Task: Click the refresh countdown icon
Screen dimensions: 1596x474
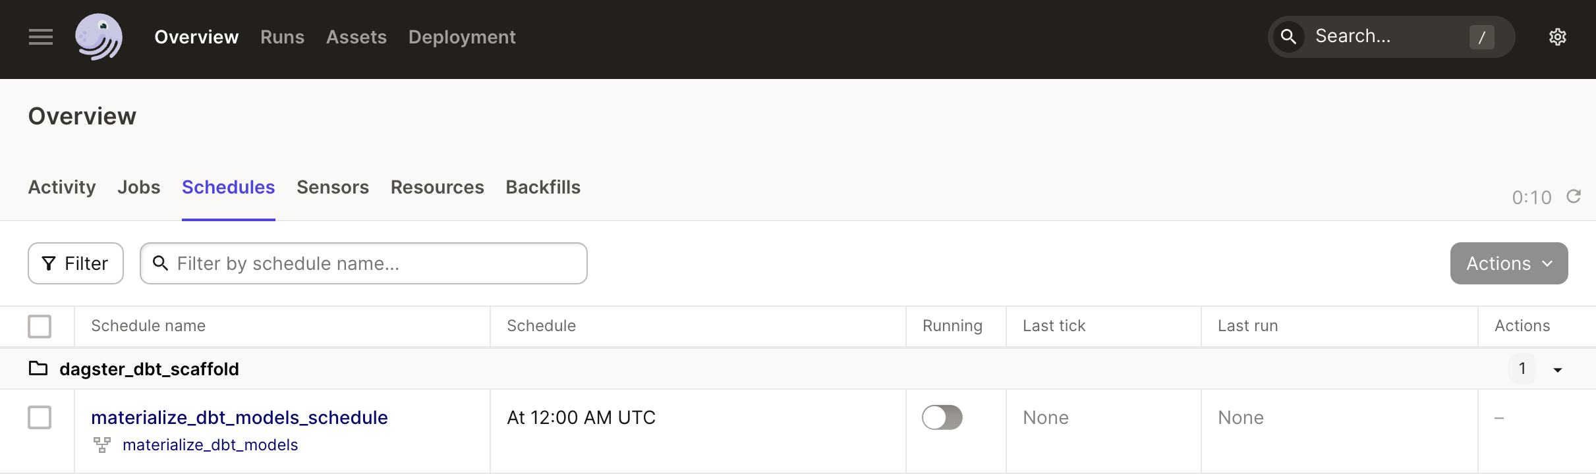Action: [x=1574, y=196]
